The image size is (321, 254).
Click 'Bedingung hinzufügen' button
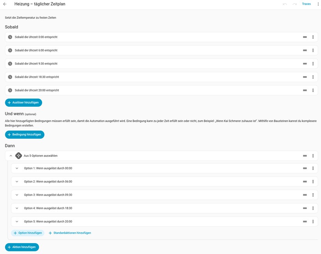pos(25,134)
